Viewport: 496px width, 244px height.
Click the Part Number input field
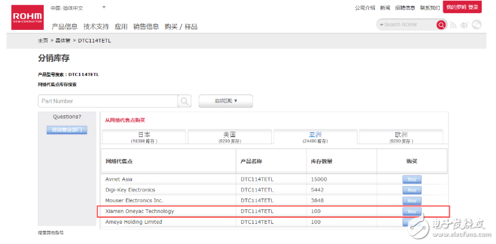[x=108, y=101]
